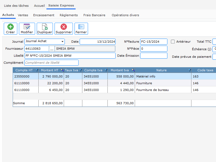
Task: Open the Taux tva column filter
Action: [x=80, y=70]
